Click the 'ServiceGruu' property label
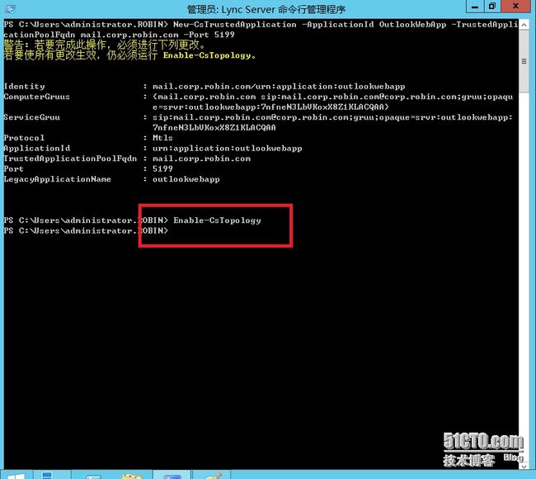This screenshot has width=536, height=479. [31, 117]
